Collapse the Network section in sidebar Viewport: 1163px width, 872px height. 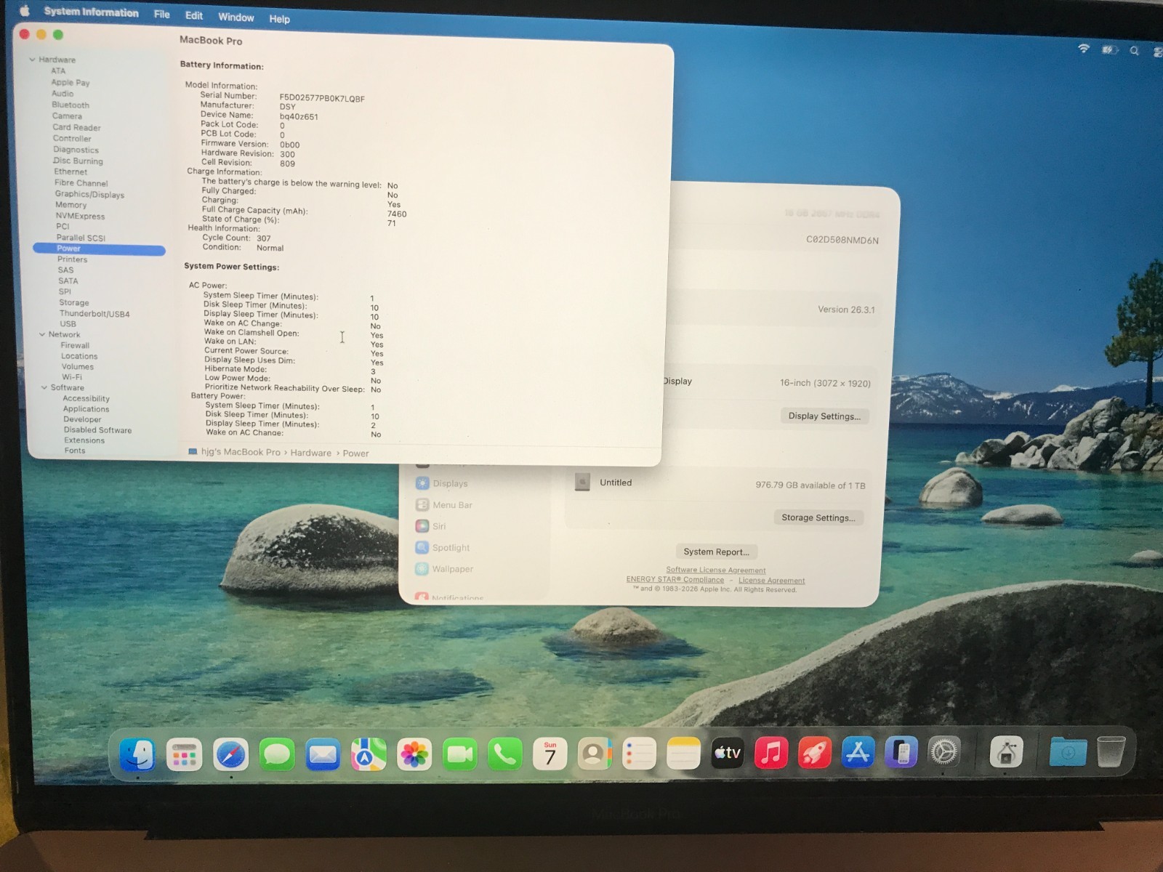[x=42, y=334]
